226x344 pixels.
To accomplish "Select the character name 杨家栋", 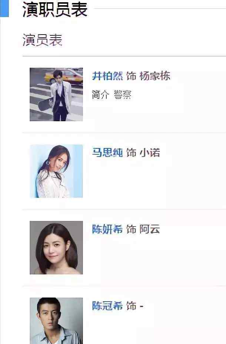I will [x=155, y=76].
